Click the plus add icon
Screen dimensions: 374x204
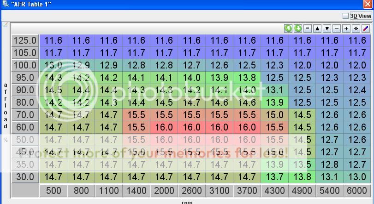click(x=346, y=28)
